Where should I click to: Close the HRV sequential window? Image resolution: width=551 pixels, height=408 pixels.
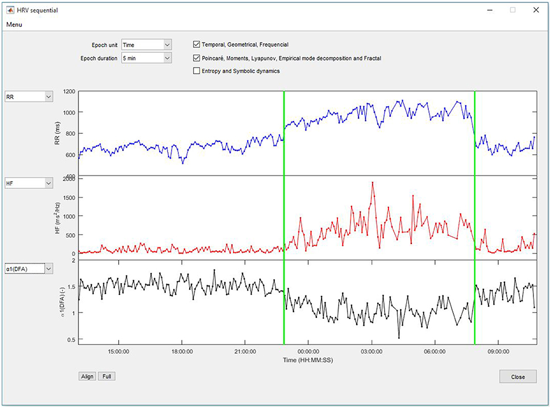[536, 10]
